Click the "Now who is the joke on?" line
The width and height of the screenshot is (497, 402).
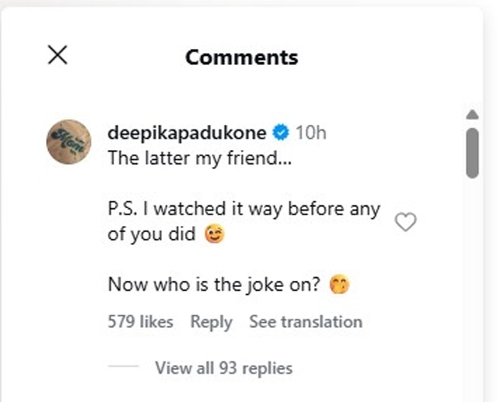point(216,286)
